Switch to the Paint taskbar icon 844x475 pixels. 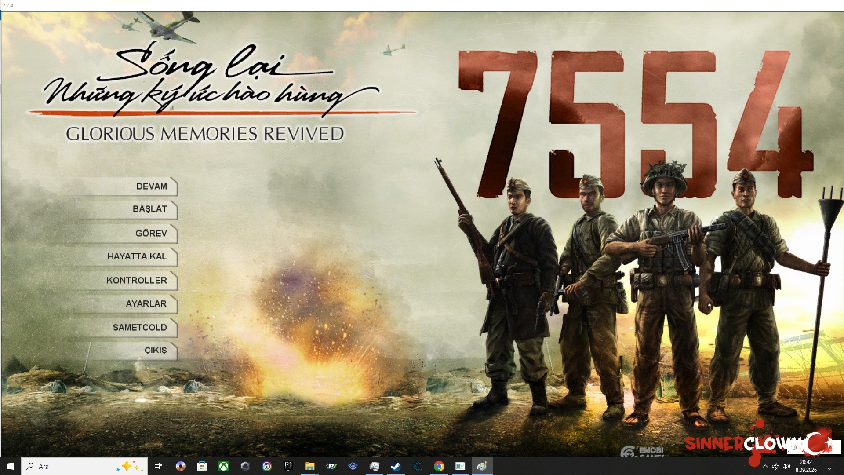[482, 466]
